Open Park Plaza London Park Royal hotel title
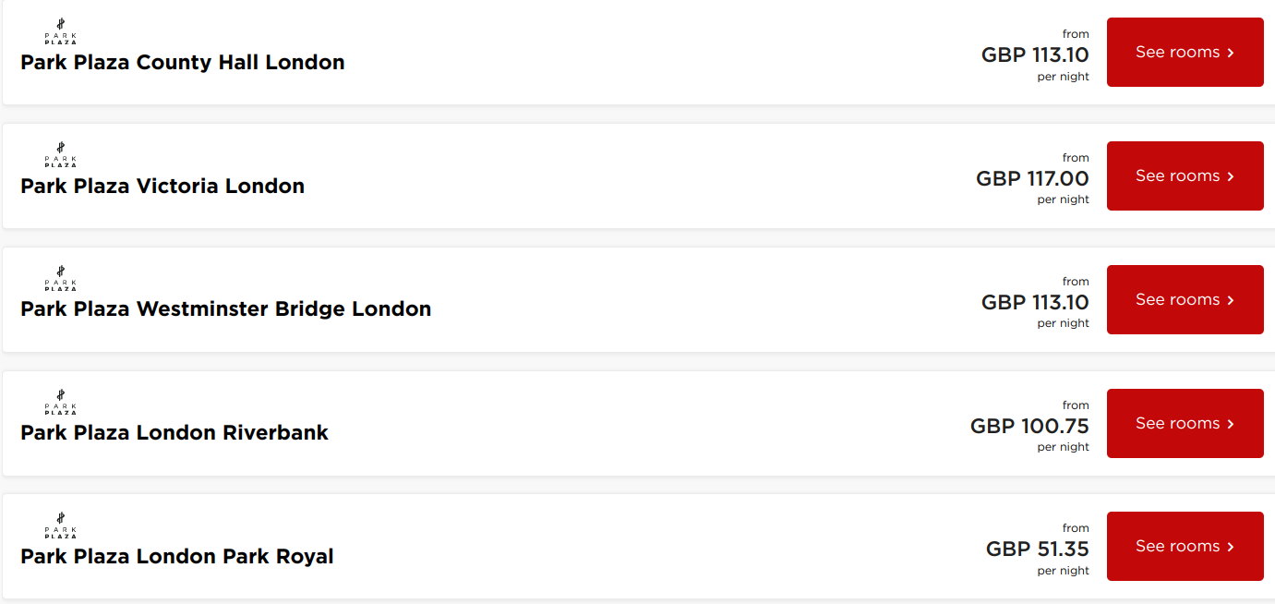 coord(177,557)
